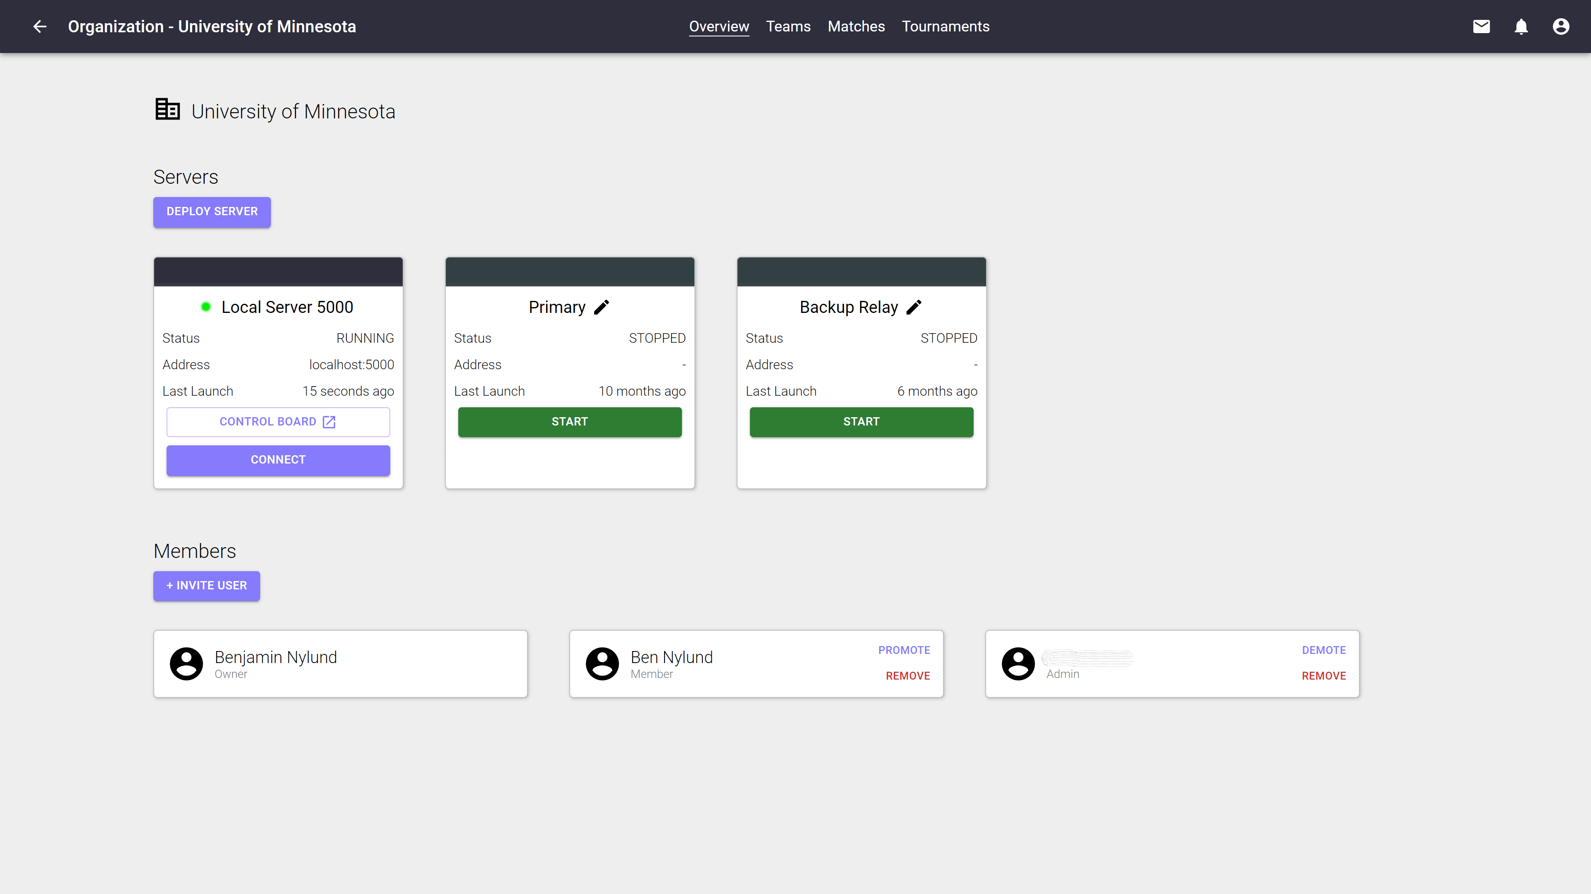Edit the Backup Relay server name pencil
The height and width of the screenshot is (894, 1591).
(914, 307)
